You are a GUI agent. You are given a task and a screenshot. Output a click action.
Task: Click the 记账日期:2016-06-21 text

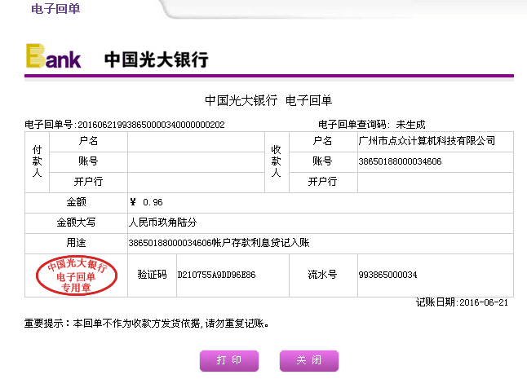coord(462,302)
